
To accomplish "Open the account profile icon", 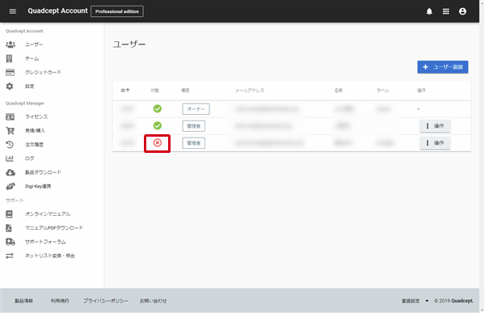I will pos(462,11).
